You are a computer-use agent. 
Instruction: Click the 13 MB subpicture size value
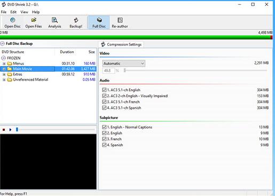264,127
